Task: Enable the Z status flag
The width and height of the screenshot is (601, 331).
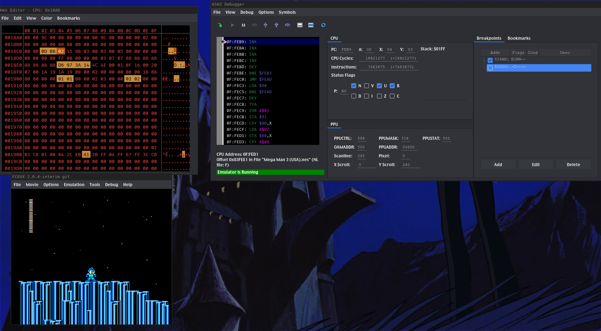Action: 380,96
